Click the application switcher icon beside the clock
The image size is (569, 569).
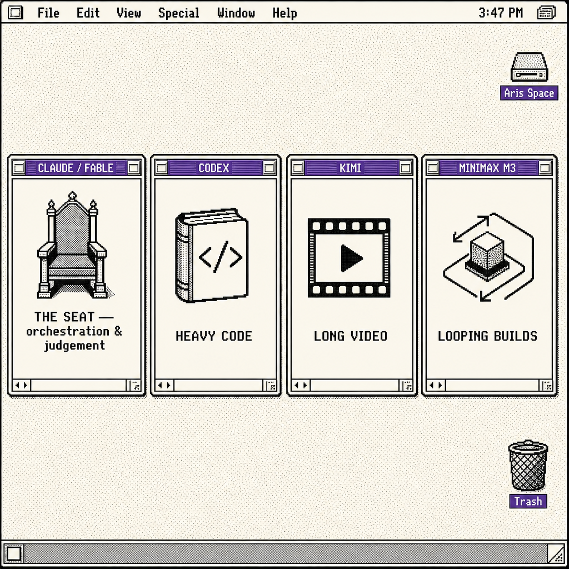pyautogui.click(x=546, y=13)
